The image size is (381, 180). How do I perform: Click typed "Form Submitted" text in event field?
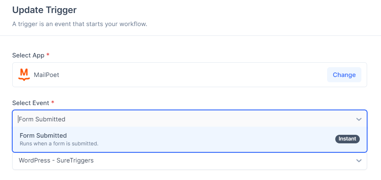42,119
